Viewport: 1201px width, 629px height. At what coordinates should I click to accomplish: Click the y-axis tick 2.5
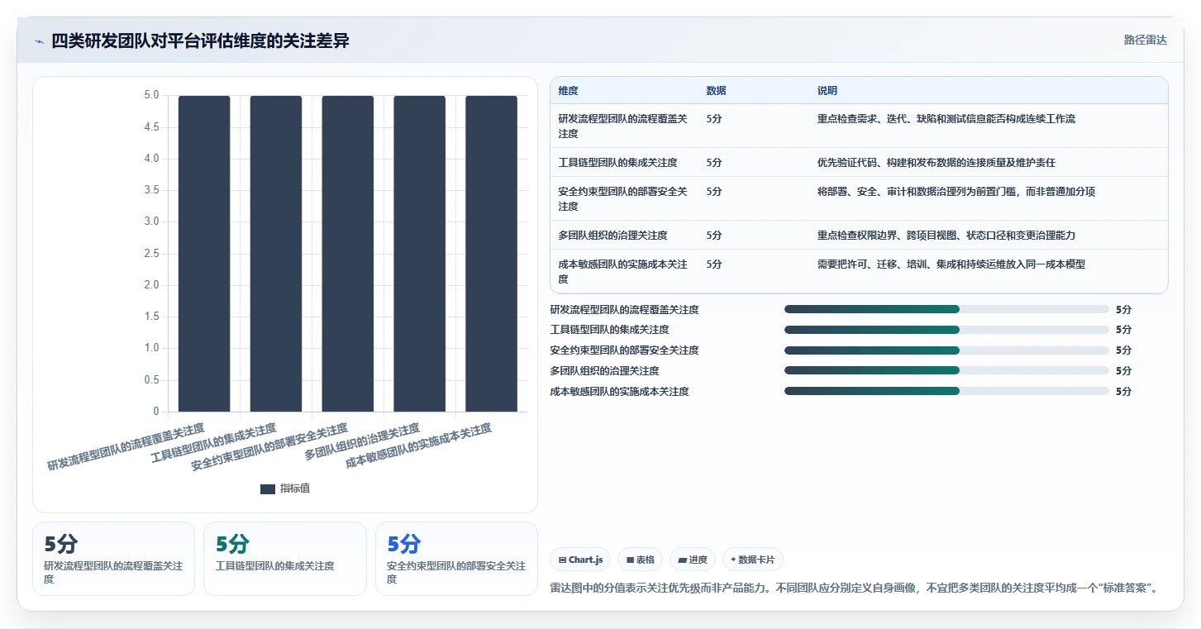point(151,254)
